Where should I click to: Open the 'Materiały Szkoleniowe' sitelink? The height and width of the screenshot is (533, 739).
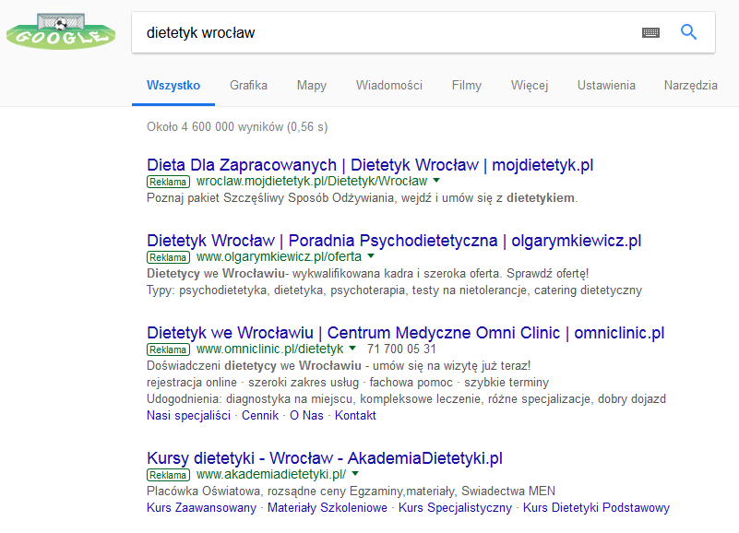[328, 507]
